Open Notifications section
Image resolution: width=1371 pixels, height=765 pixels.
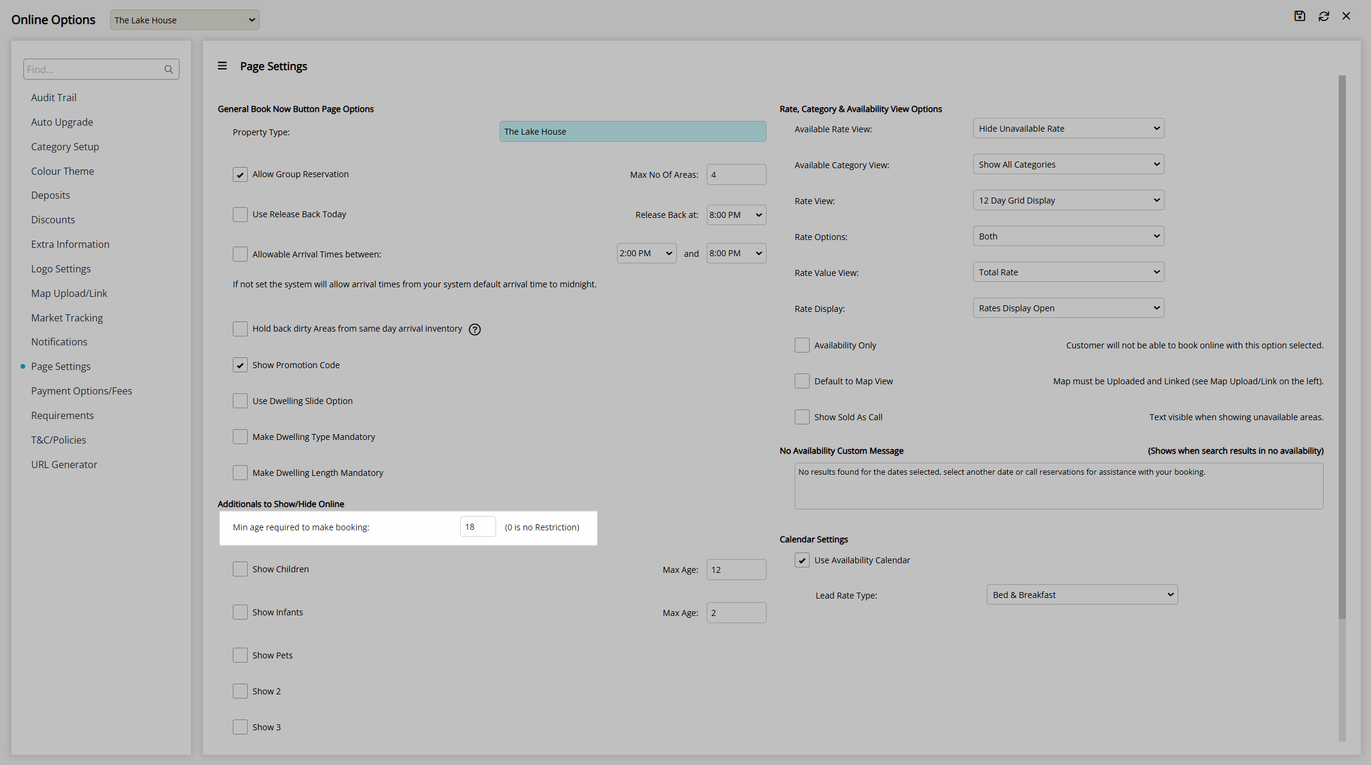click(x=59, y=342)
